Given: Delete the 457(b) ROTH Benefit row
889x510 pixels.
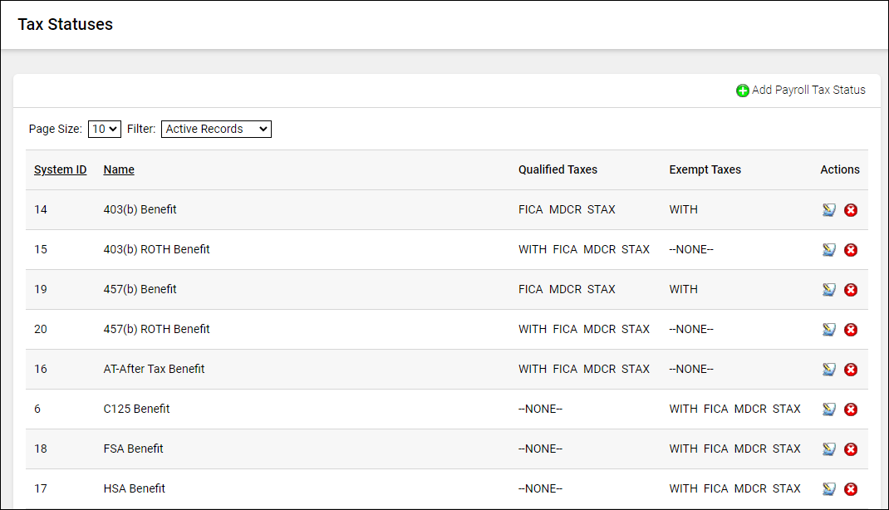Looking at the screenshot, I should (851, 330).
